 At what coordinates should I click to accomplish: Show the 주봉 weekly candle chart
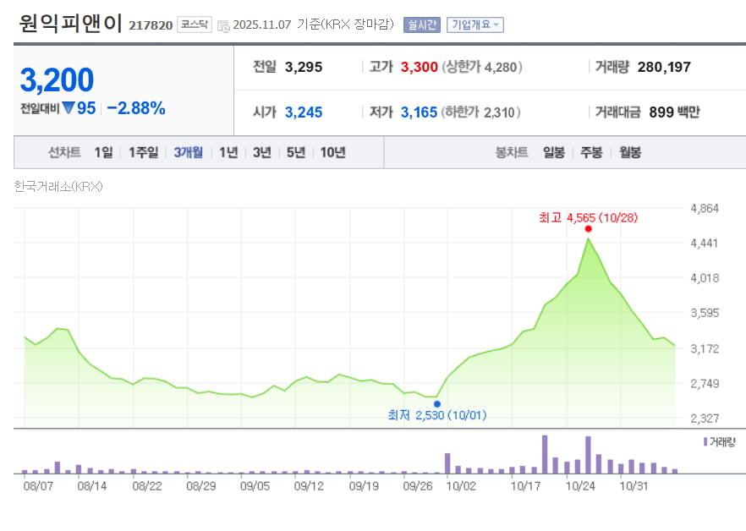pos(591,152)
